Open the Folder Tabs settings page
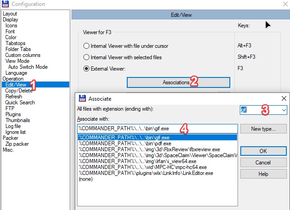 [x=18, y=49]
